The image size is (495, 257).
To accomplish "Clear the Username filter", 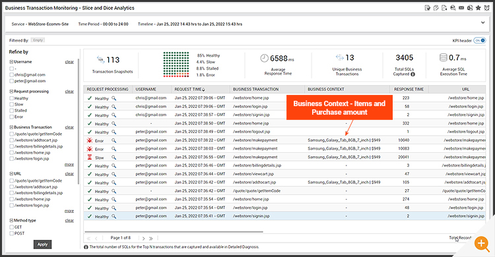I will click(x=69, y=62).
